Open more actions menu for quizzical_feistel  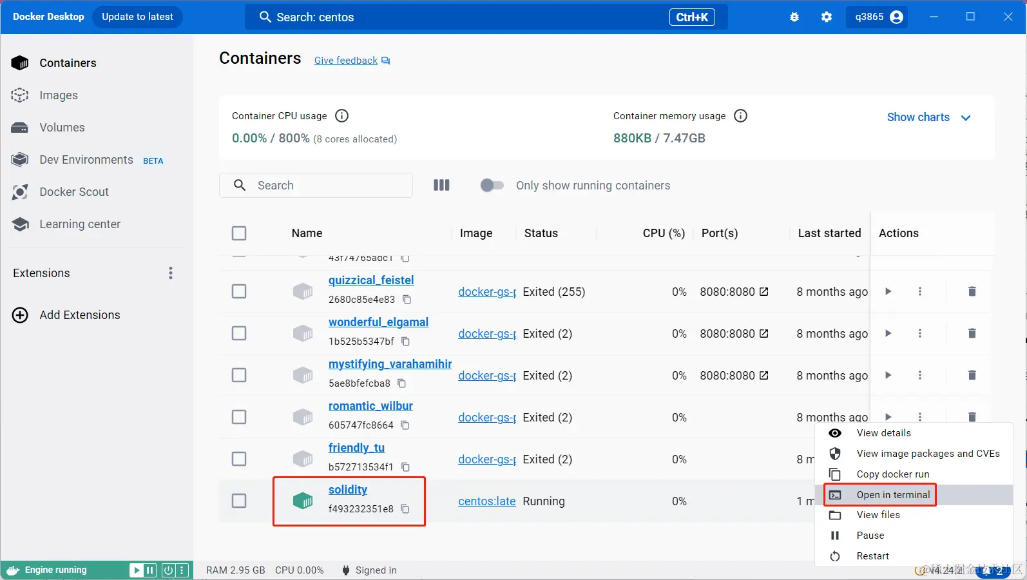point(920,292)
